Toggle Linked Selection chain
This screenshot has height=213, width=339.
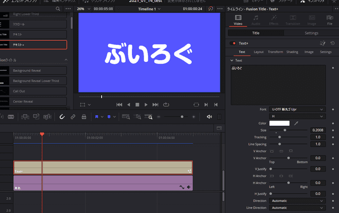(73, 117)
